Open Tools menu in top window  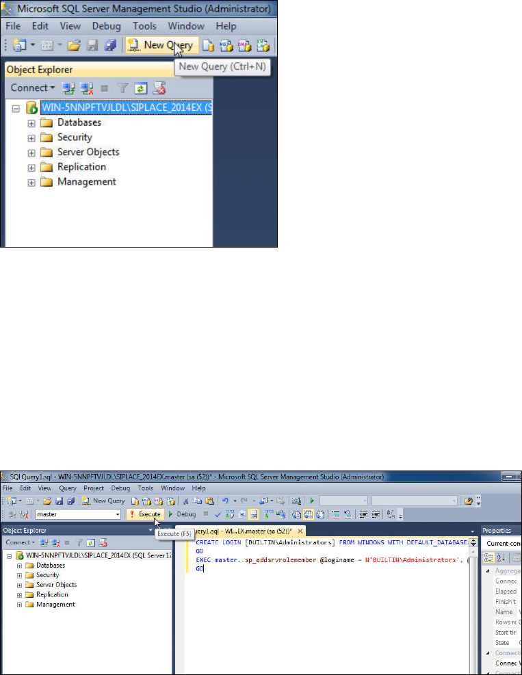pos(144,26)
